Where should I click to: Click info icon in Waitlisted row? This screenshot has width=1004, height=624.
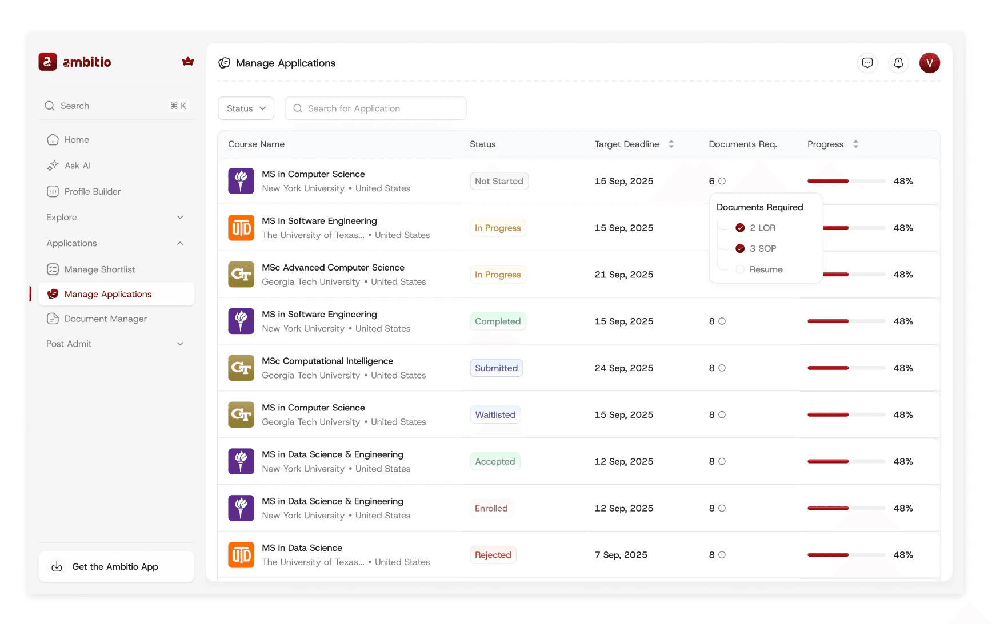coord(722,415)
